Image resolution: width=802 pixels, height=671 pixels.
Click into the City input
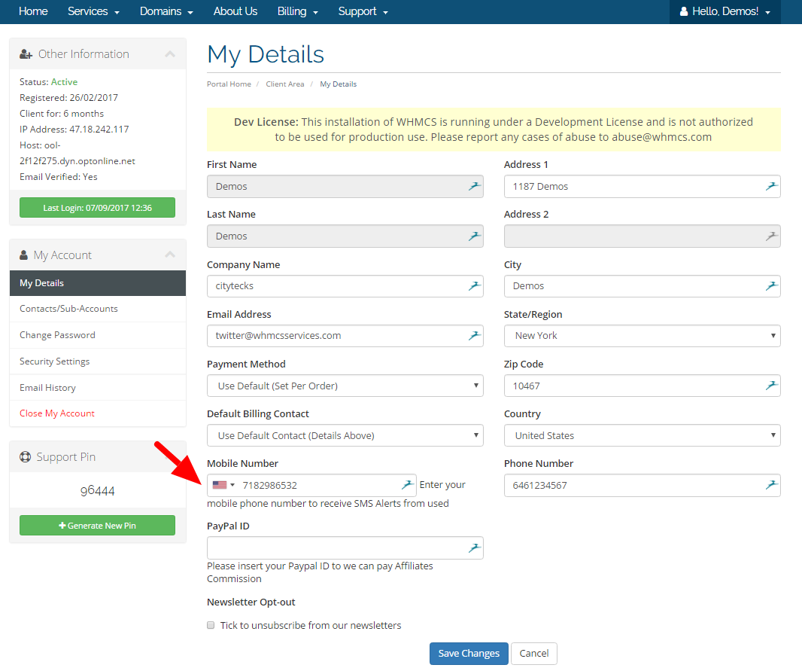pyautogui.click(x=643, y=286)
